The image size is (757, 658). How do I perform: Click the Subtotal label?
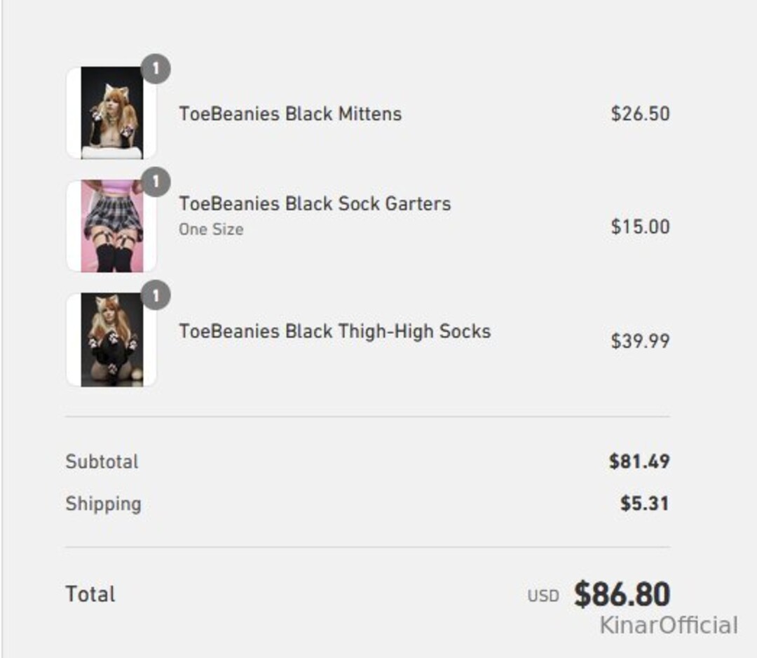tap(102, 462)
